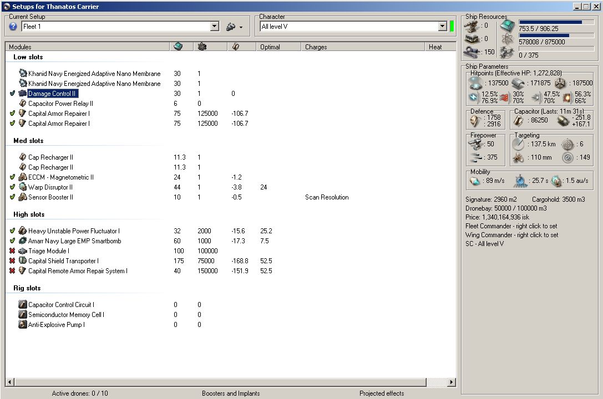This screenshot has height=399, width=603.
Task: Click the Capacitor Power Relay II icon
Action: point(23,103)
